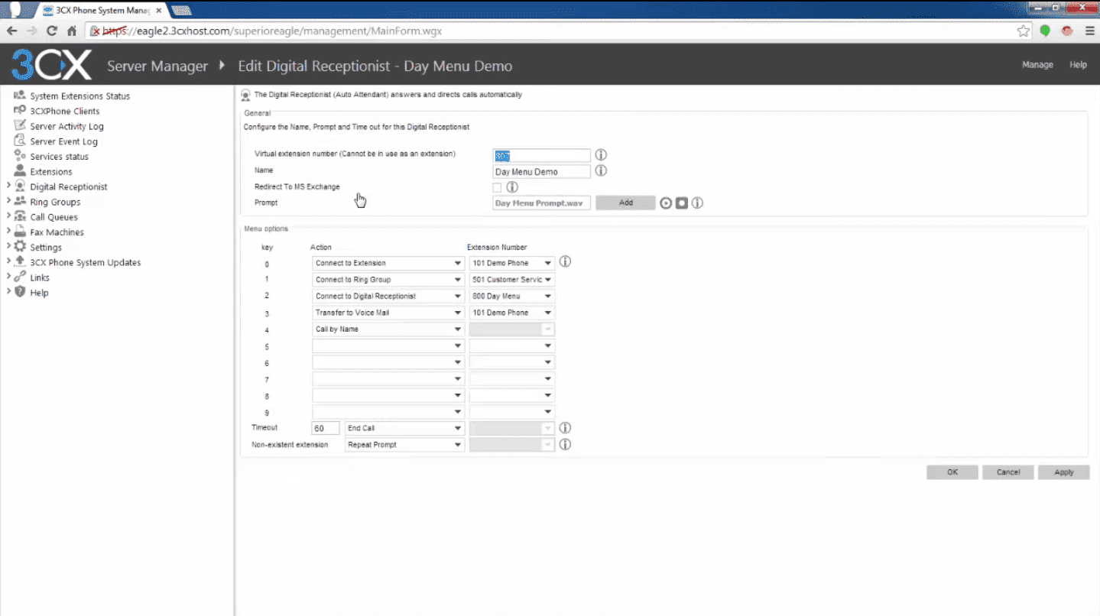The width and height of the screenshot is (1100, 616).
Task: Click the 3CX logo
Action: pos(51,65)
